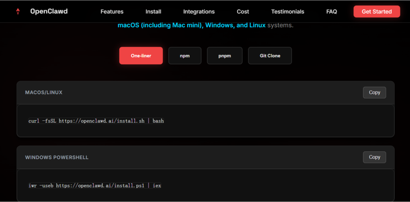
Task: Select the One-liner install tab
Action: click(141, 56)
